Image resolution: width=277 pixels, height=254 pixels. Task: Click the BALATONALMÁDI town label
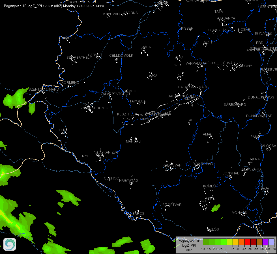(x=193, y=87)
